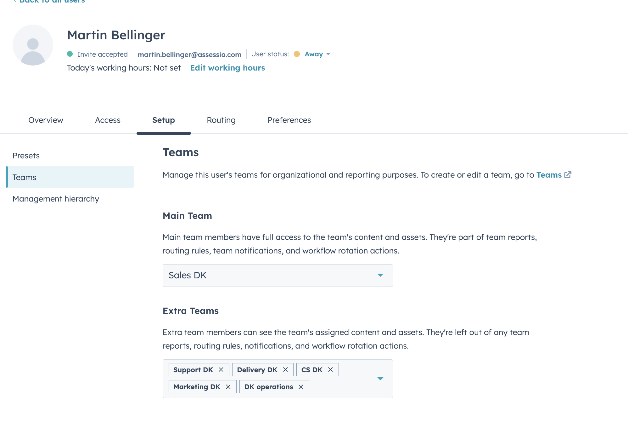Open the Away user status dropdown
The height and width of the screenshot is (427, 628).
point(317,54)
